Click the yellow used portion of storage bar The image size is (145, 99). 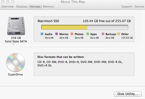(x=64, y=27)
